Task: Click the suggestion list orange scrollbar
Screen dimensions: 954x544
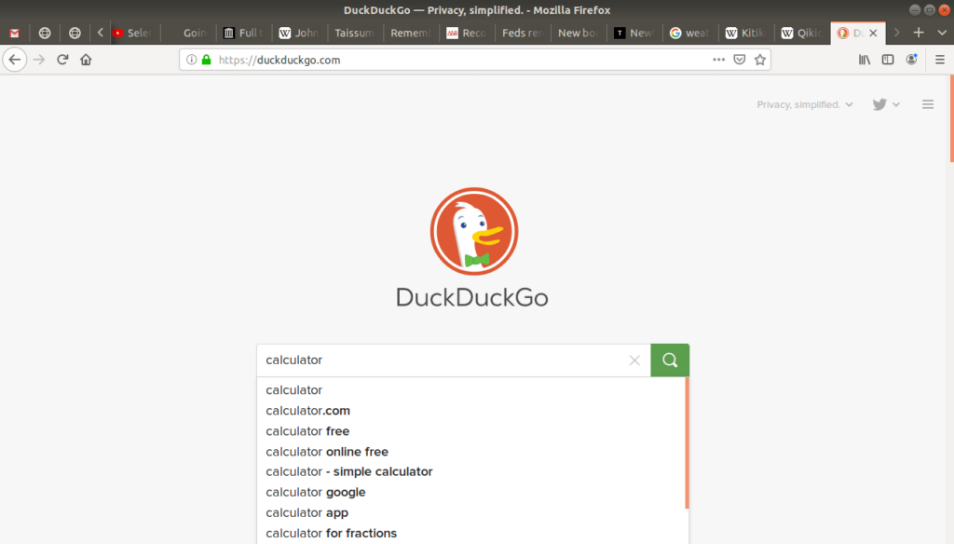Action: (687, 442)
